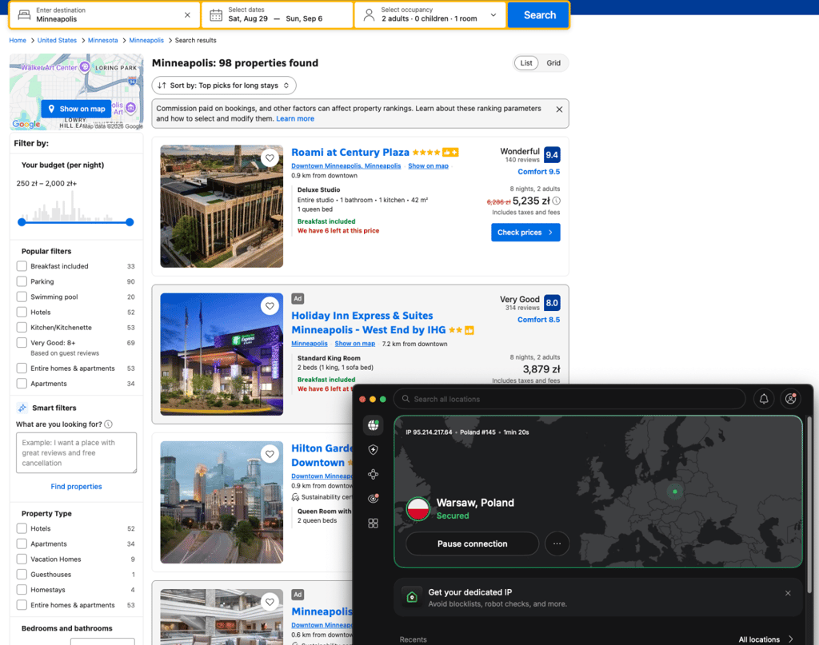Switch to Grid view
The height and width of the screenshot is (645, 819).
[x=553, y=63]
